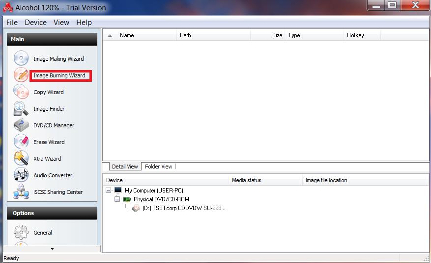Select My Computer (USER-PC) tree item
Screen dimensions: 431x263
[x=154, y=191]
